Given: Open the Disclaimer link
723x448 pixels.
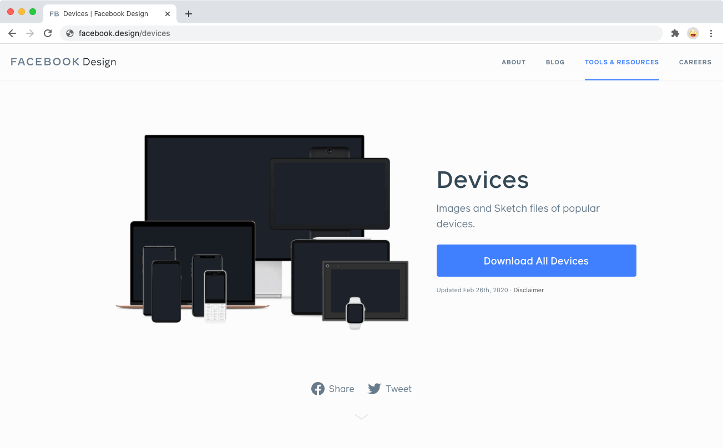Looking at the screenshot, I should [x=528, y=290].
